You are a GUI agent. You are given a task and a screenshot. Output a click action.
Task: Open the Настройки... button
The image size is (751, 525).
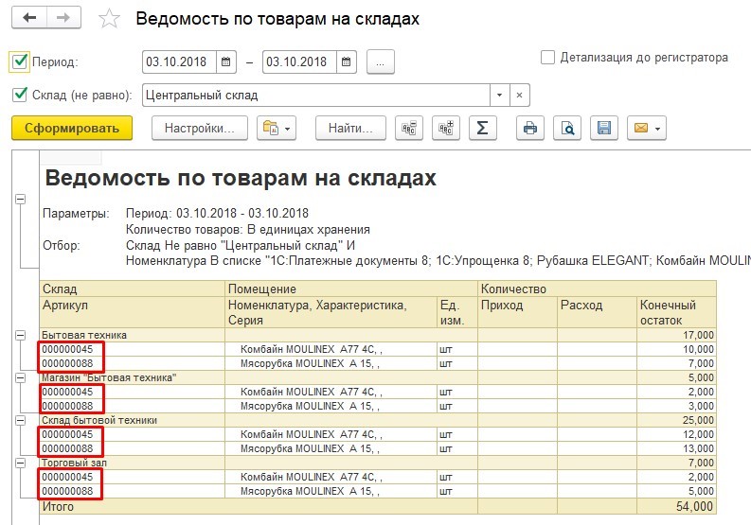tap(200, 128)
